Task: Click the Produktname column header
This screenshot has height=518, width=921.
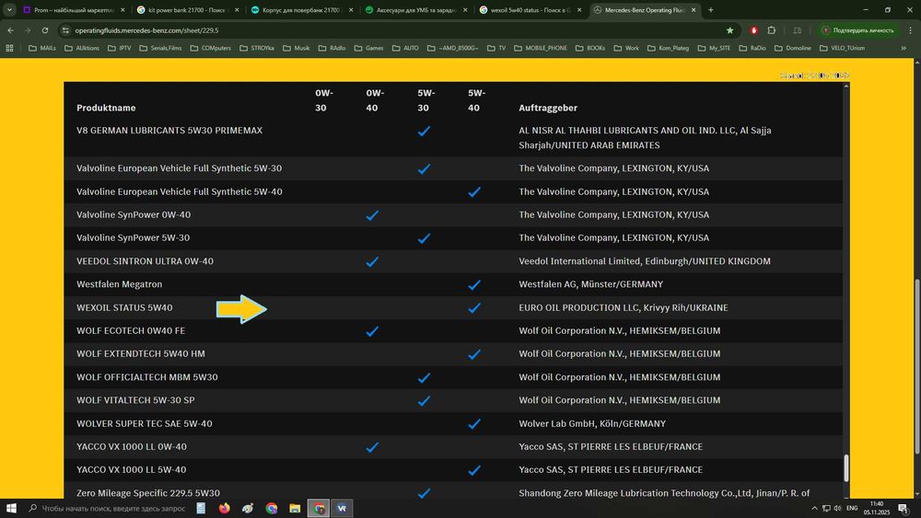Action: click(x=106, y=108)
